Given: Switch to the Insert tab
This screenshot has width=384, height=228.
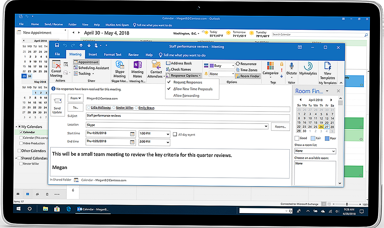Looking at the screenshot, I should pos(93,54).
